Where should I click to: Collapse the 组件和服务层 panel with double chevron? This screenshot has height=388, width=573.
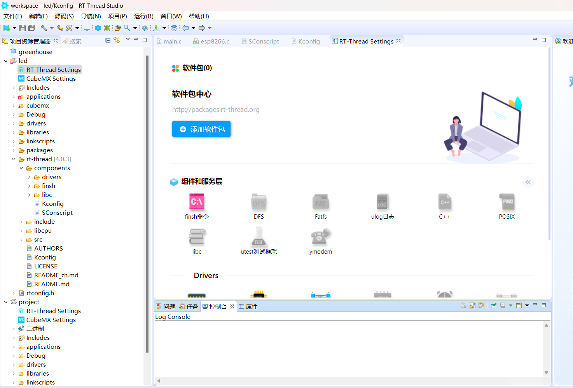[x=528, y=182]
